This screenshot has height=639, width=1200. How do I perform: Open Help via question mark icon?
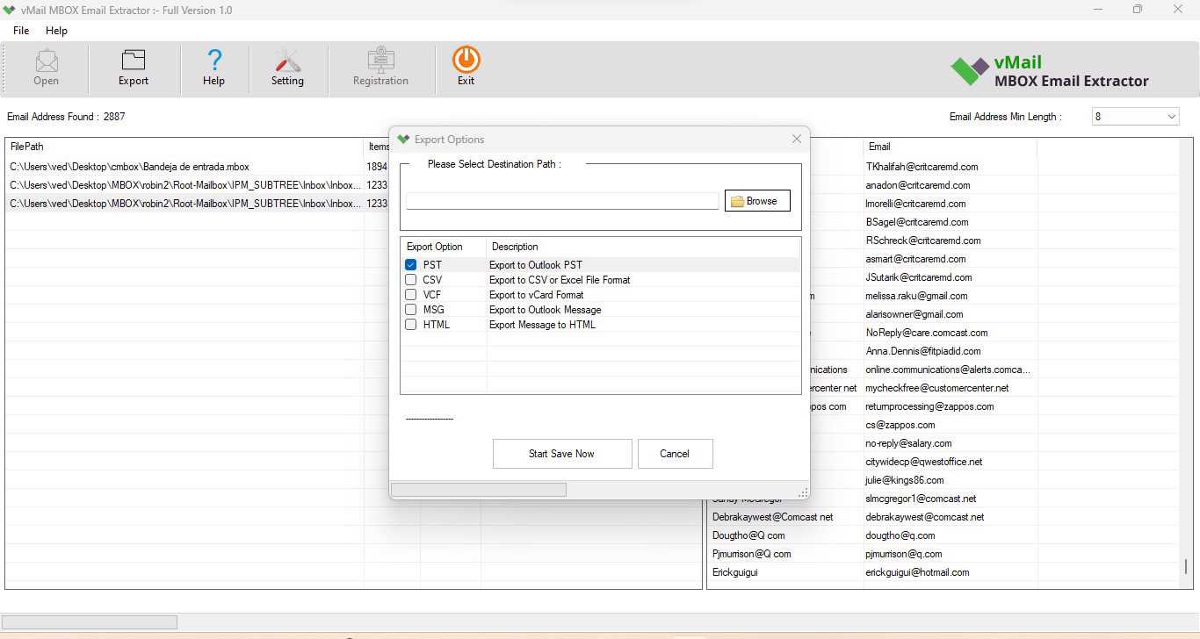pos(214,68)
